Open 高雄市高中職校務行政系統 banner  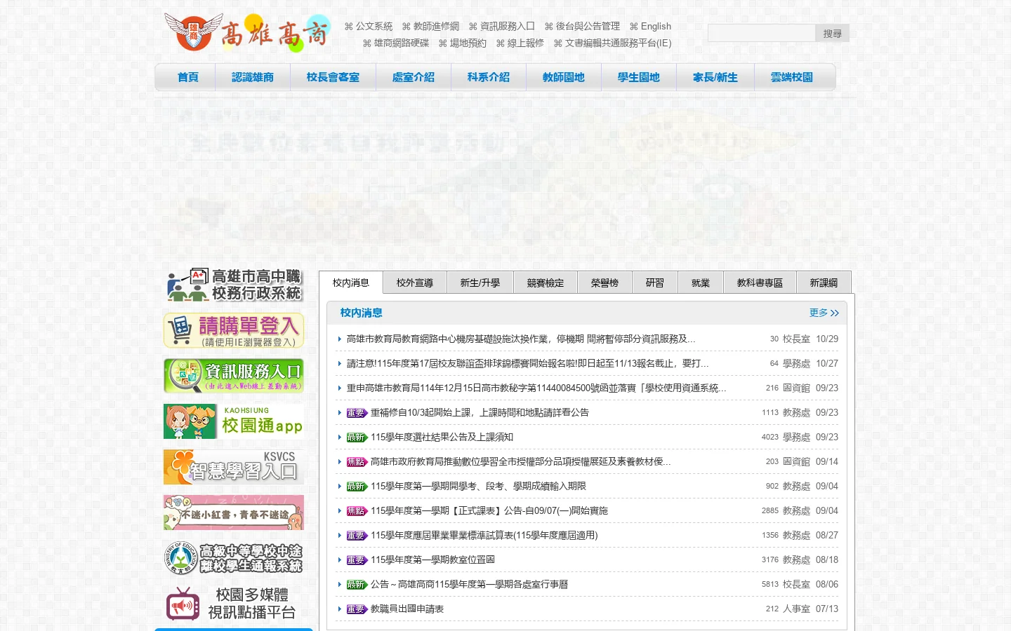(234, 285)
